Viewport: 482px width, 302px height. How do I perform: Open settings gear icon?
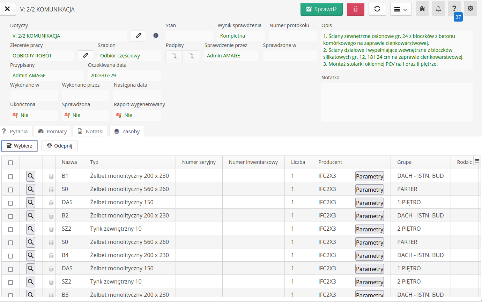pos(470,9)
